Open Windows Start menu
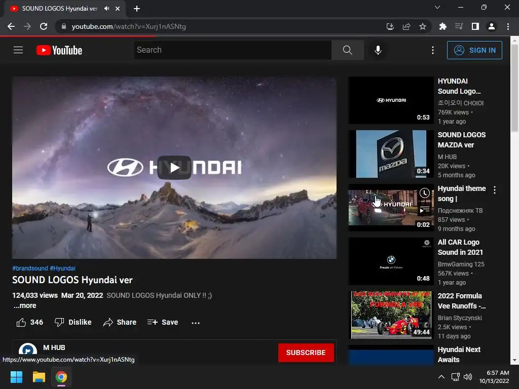This screenshot has height=389, width=519. [16, 377]
